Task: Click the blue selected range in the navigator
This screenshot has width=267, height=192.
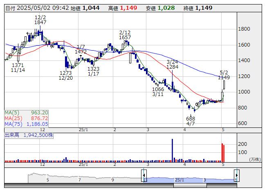Action: pyautogui.click(x=190, y=178)
